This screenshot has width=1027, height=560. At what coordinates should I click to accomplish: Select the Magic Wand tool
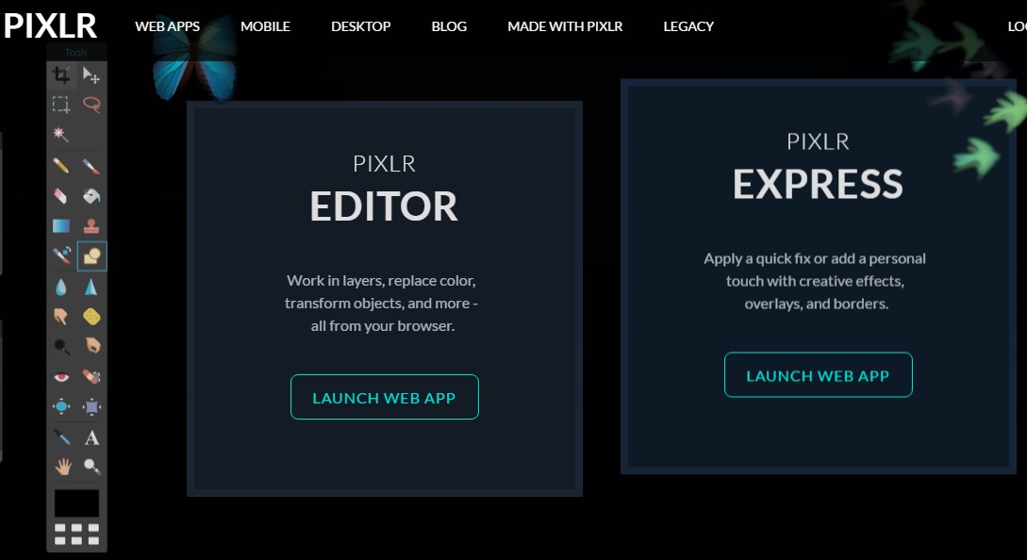click(61, 134)
